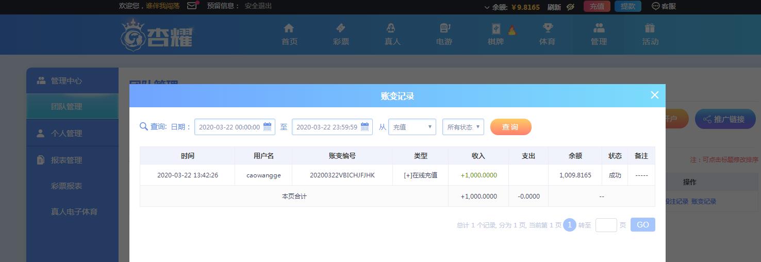This screenshot has width=761, height=262.
Task: Click the page number input field
Action: [606, 225]
